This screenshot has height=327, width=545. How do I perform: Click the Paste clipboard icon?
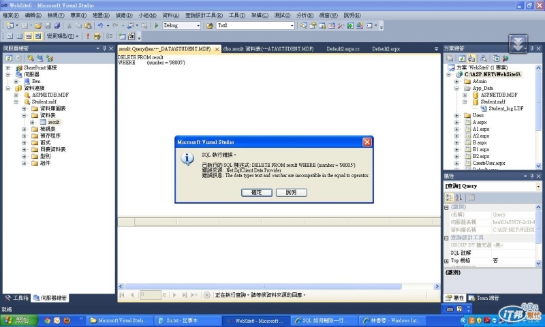click(89, 25)
